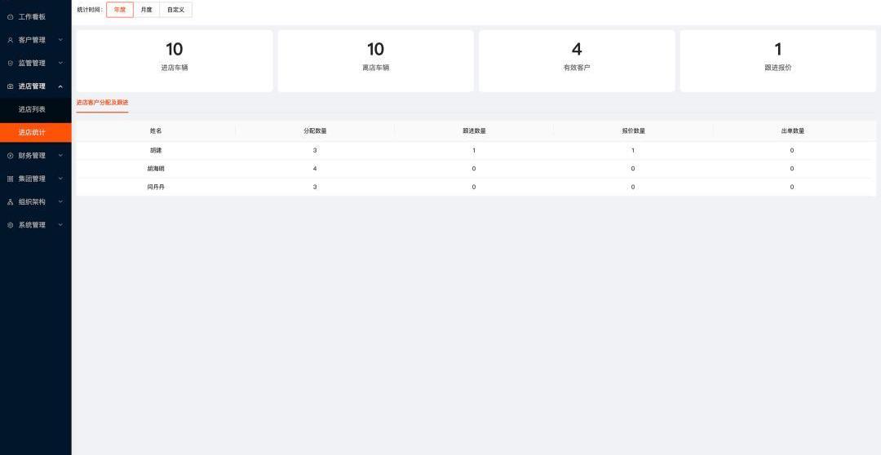The image size is (881, 455).
Task: Switch statistics period to 月度
Action: [x=147, y=10]
